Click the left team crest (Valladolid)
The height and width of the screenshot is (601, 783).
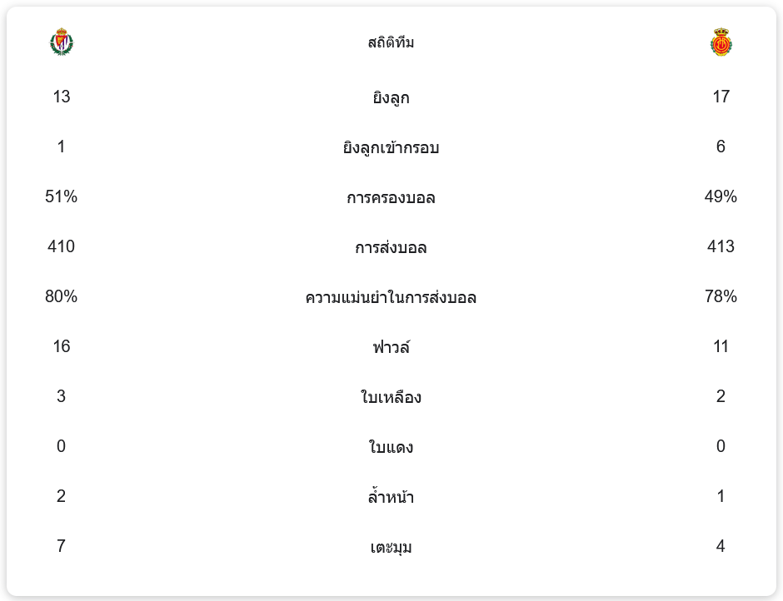pyautogui.click(x=61, y=42)
